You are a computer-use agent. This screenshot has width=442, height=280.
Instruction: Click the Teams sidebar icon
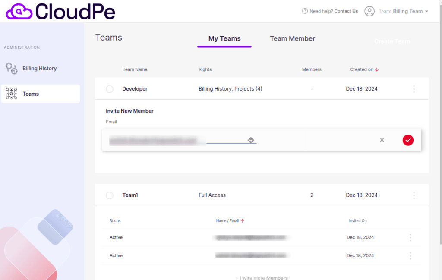pos(12,94)
